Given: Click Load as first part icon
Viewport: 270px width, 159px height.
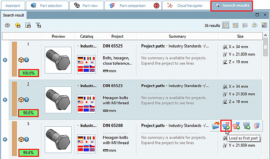Looking at the screenshot, I should coord(226,126).
